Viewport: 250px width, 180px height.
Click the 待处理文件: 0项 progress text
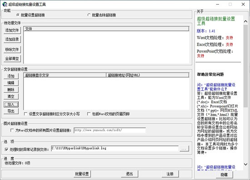coord(17,163)
